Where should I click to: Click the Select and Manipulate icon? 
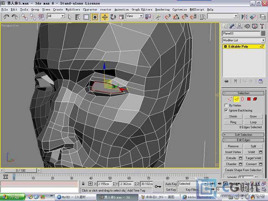(158, 17)
